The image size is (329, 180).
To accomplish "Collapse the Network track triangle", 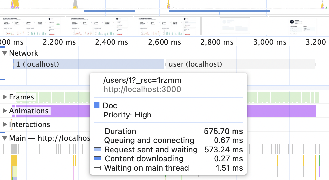I will point(4,53).
